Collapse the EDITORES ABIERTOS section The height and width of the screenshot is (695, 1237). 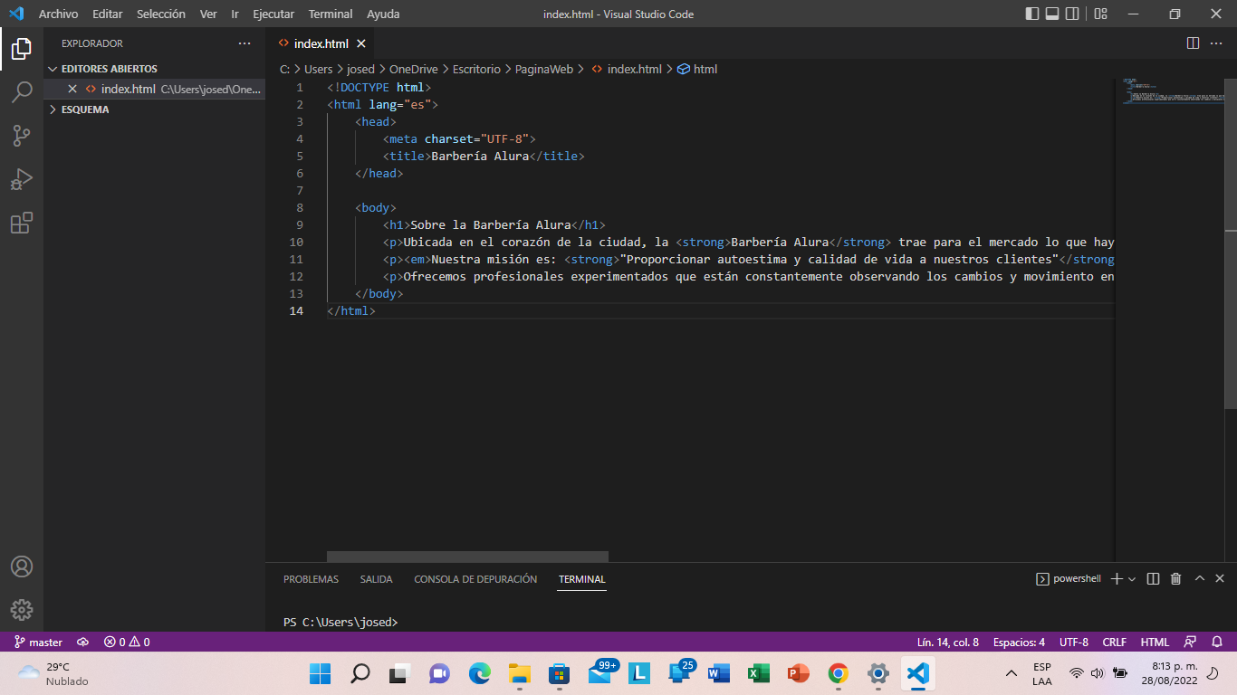[x=154, y=69]
